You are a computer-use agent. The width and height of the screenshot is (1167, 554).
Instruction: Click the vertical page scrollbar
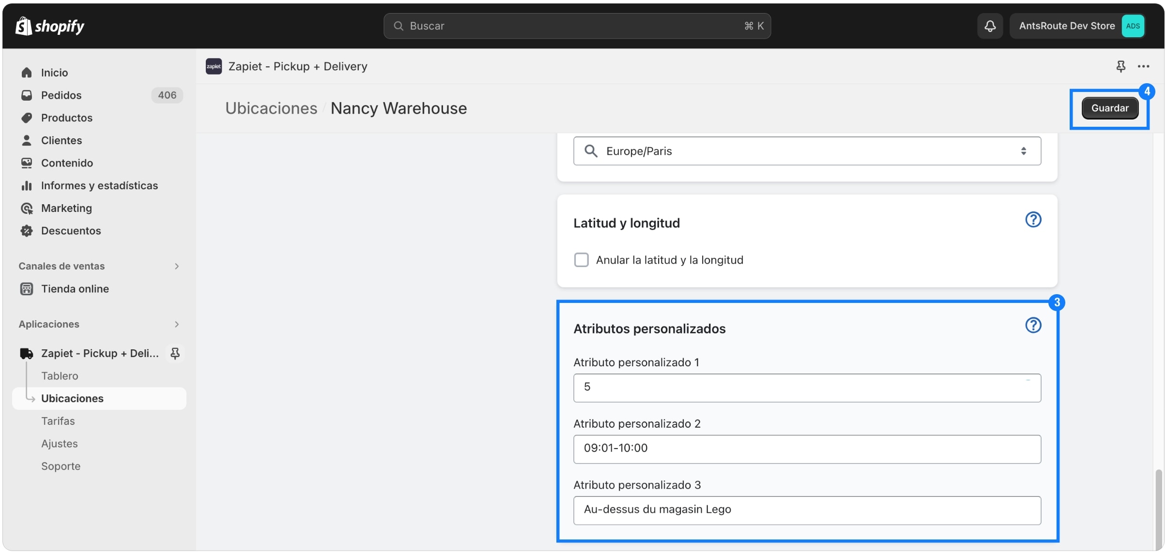1158,509
